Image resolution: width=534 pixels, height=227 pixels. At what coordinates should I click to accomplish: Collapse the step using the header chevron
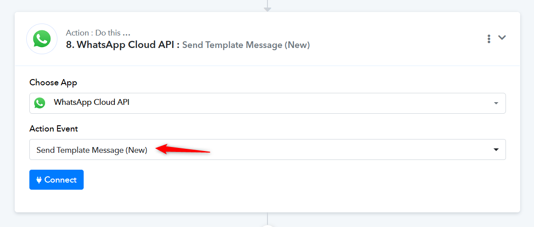(502, 38)
